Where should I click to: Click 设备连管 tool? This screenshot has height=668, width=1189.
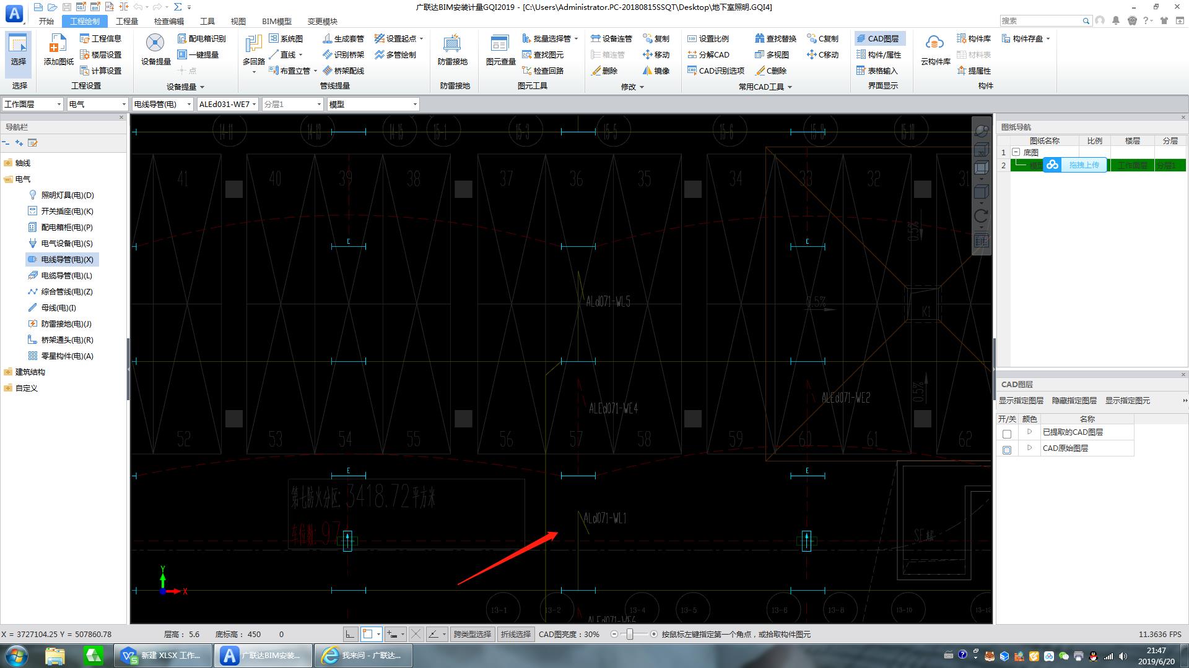611,38
